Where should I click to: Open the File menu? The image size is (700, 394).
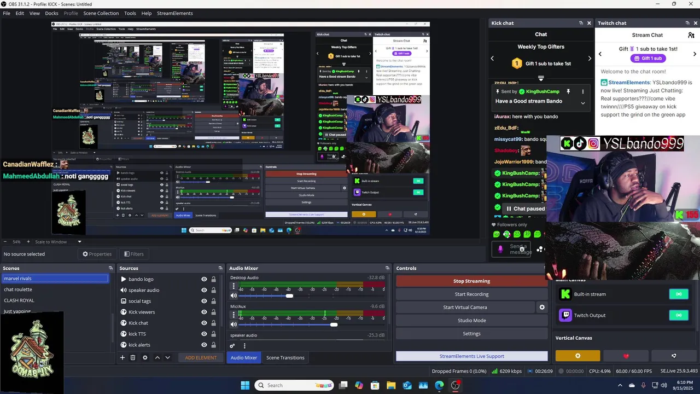click(x=7, y=13)
